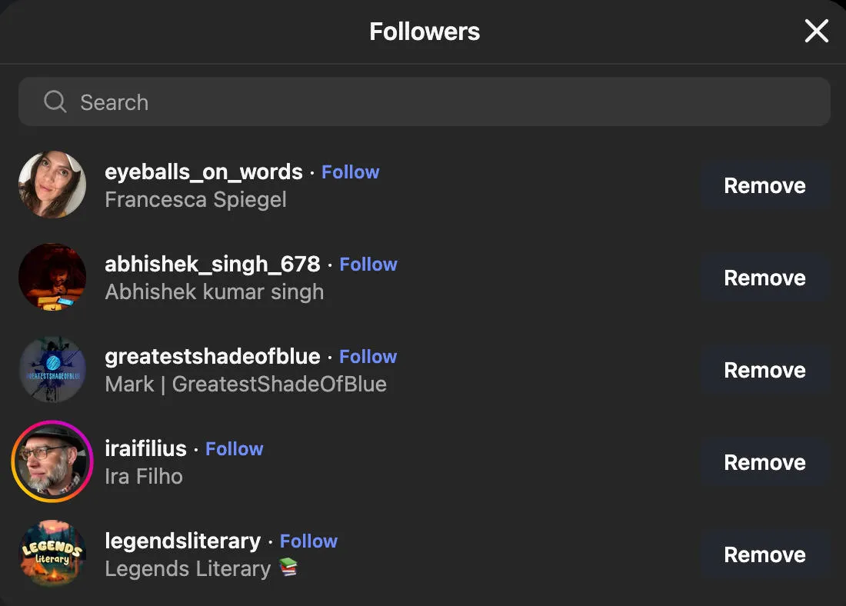Screen dimensions: 846x606
Task: Follow greatestshadeofblue
Action: [368, 357]
